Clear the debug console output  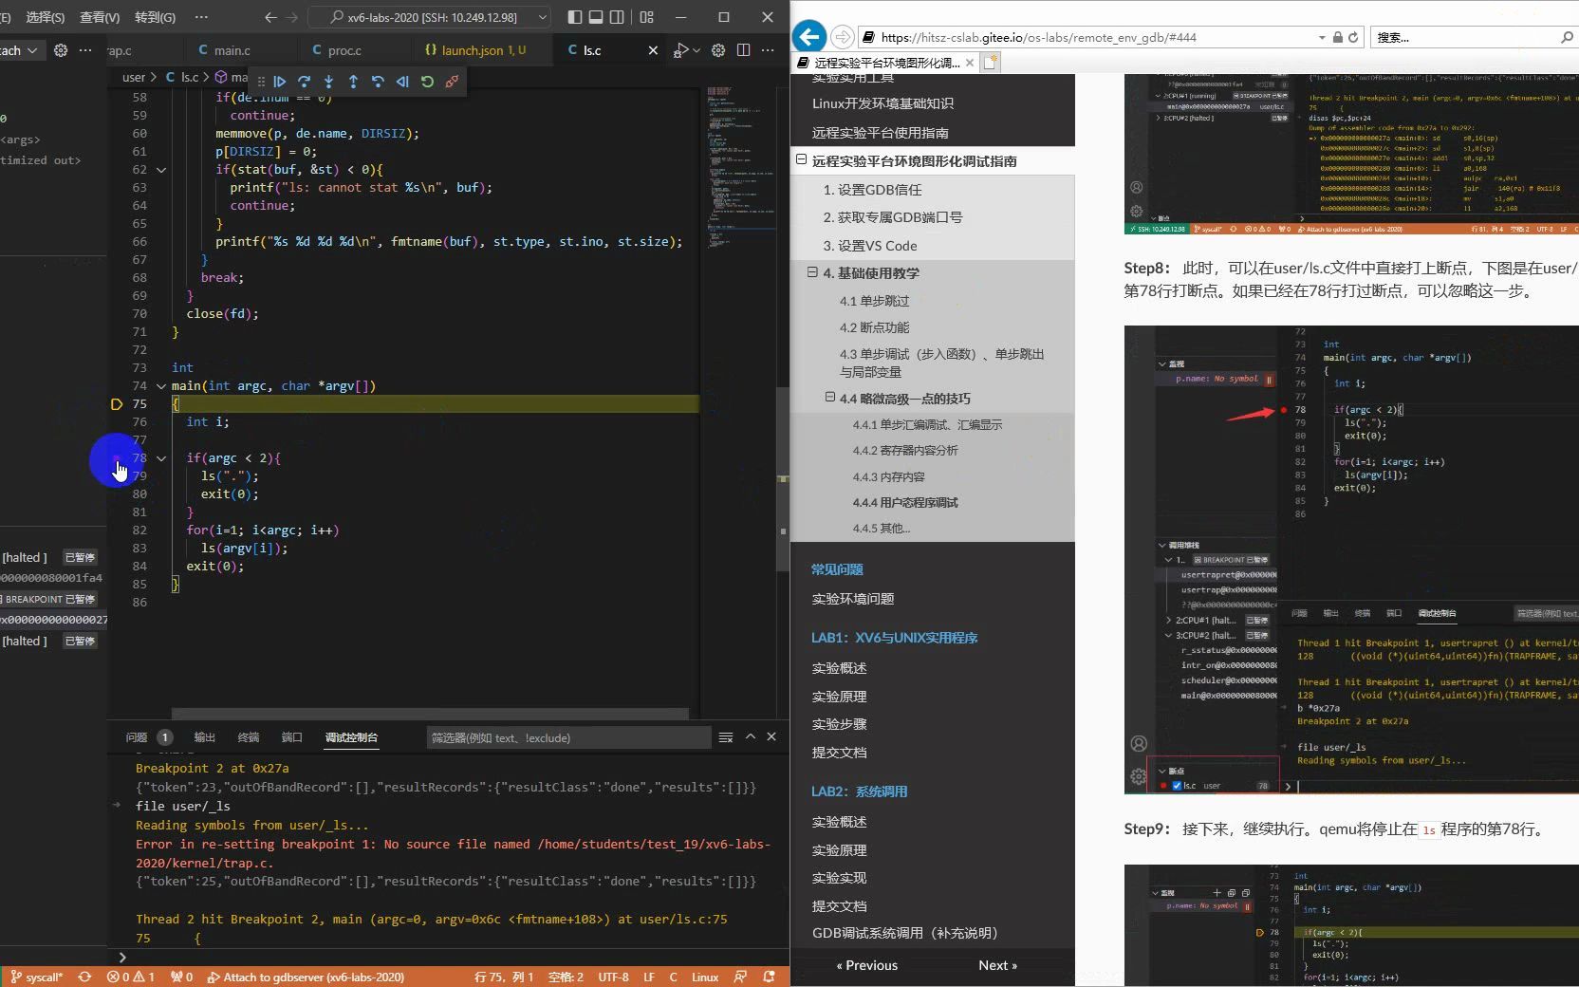726,737
